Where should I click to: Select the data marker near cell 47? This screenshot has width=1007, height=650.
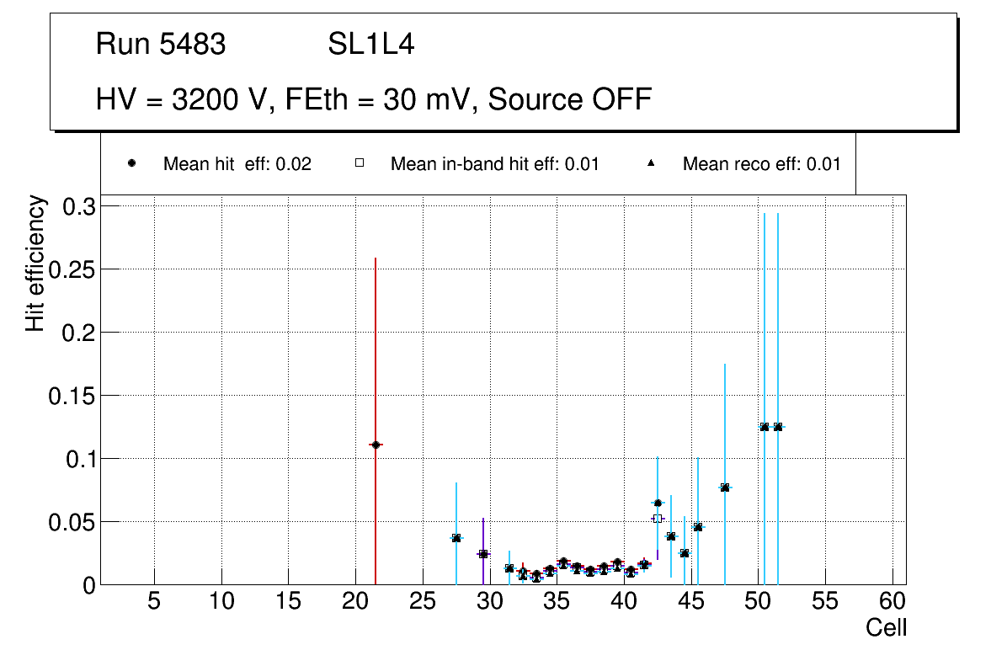(x=725, y=487)
